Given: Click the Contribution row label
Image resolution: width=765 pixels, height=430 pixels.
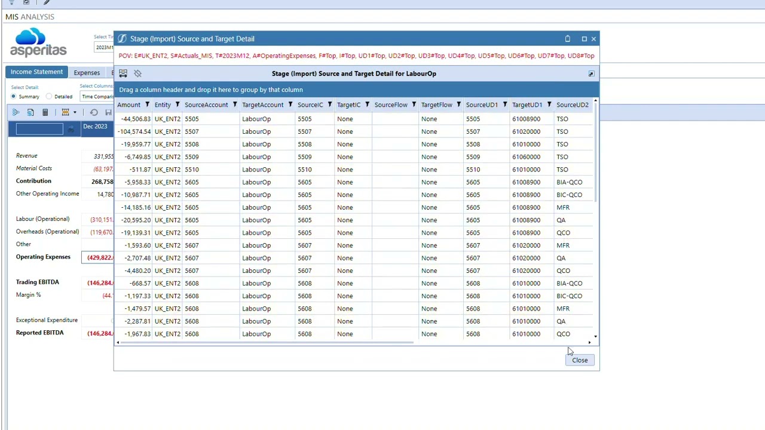Looking at the screenshot, I should pos(33,181).
